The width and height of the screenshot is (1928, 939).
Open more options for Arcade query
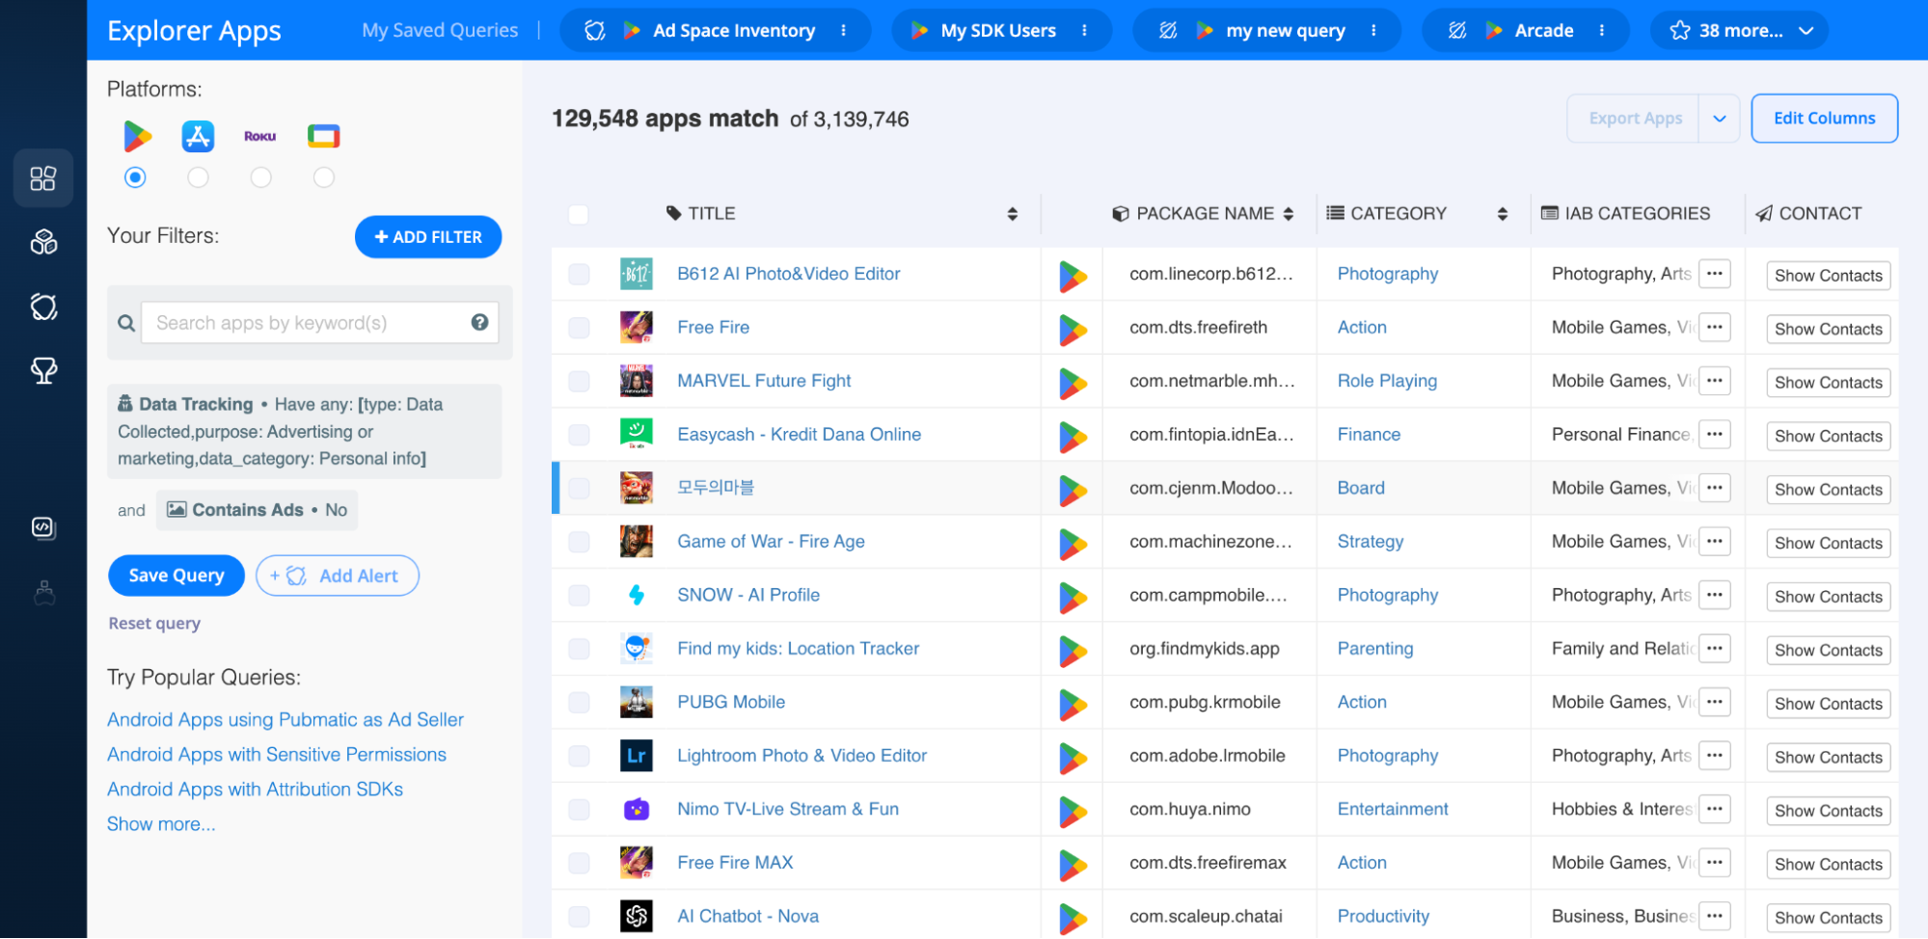1602,30
